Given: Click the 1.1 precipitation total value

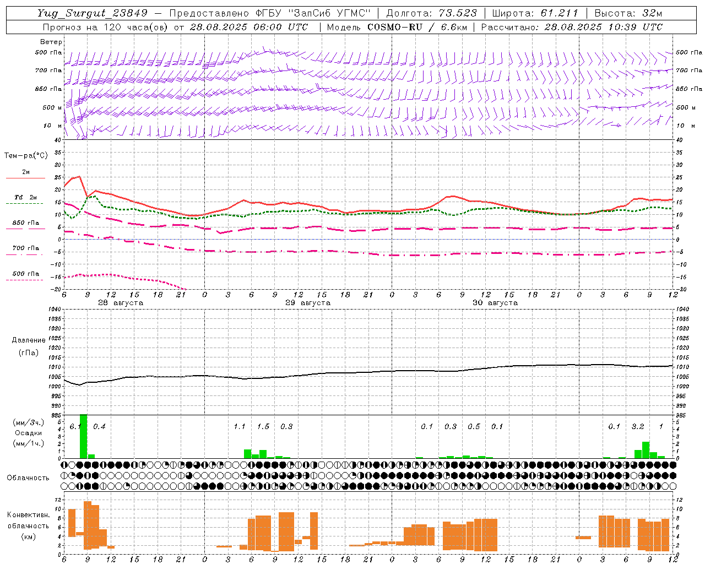Looking at the screenshot, I should pos(240,427).
